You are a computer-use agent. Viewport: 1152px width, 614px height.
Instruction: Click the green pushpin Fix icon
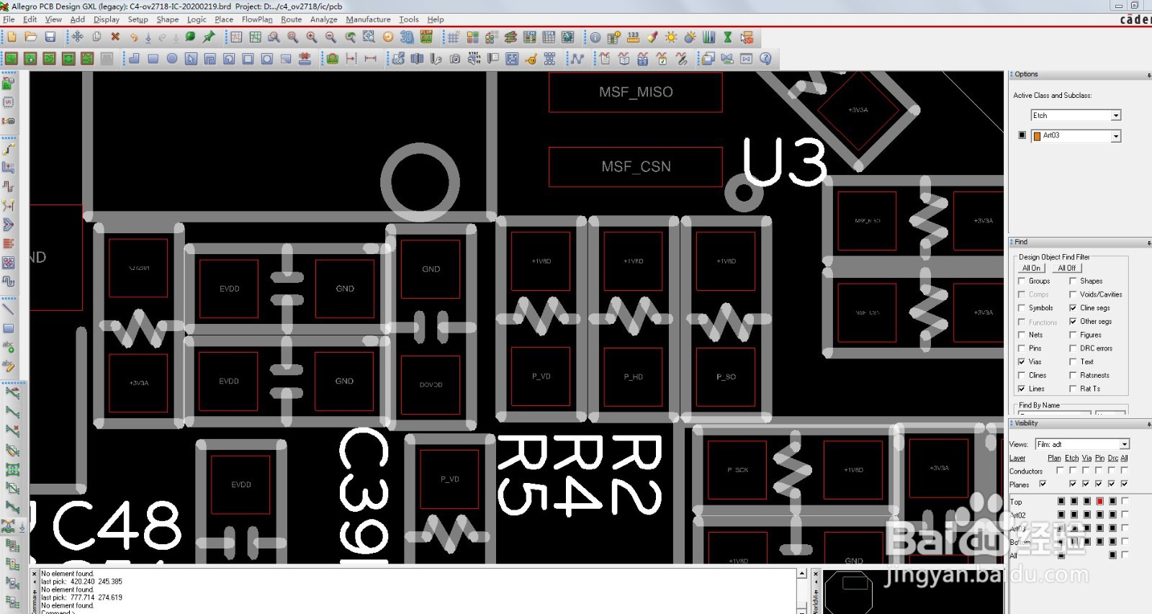[x=210, y=37]
